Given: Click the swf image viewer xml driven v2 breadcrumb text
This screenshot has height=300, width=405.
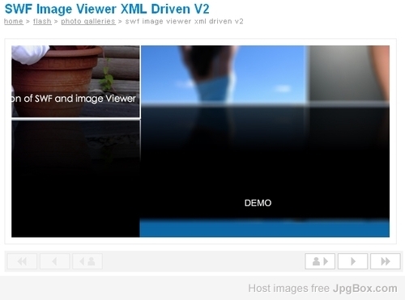Looking at the screenshot, I should 184,21.
